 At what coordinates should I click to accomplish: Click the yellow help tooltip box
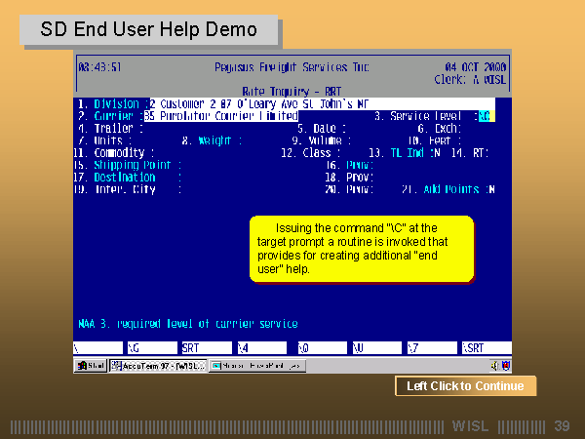point(361,249)
